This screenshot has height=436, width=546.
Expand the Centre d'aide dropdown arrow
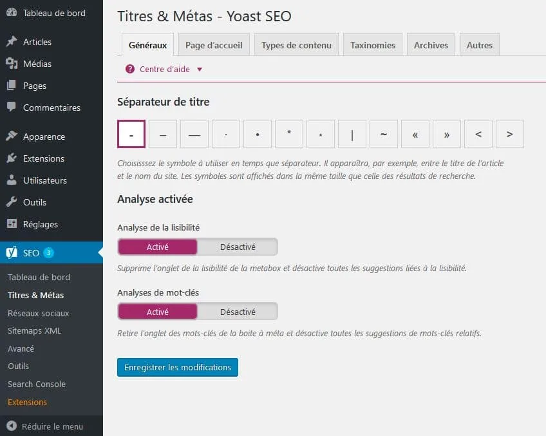pos(200,70)
